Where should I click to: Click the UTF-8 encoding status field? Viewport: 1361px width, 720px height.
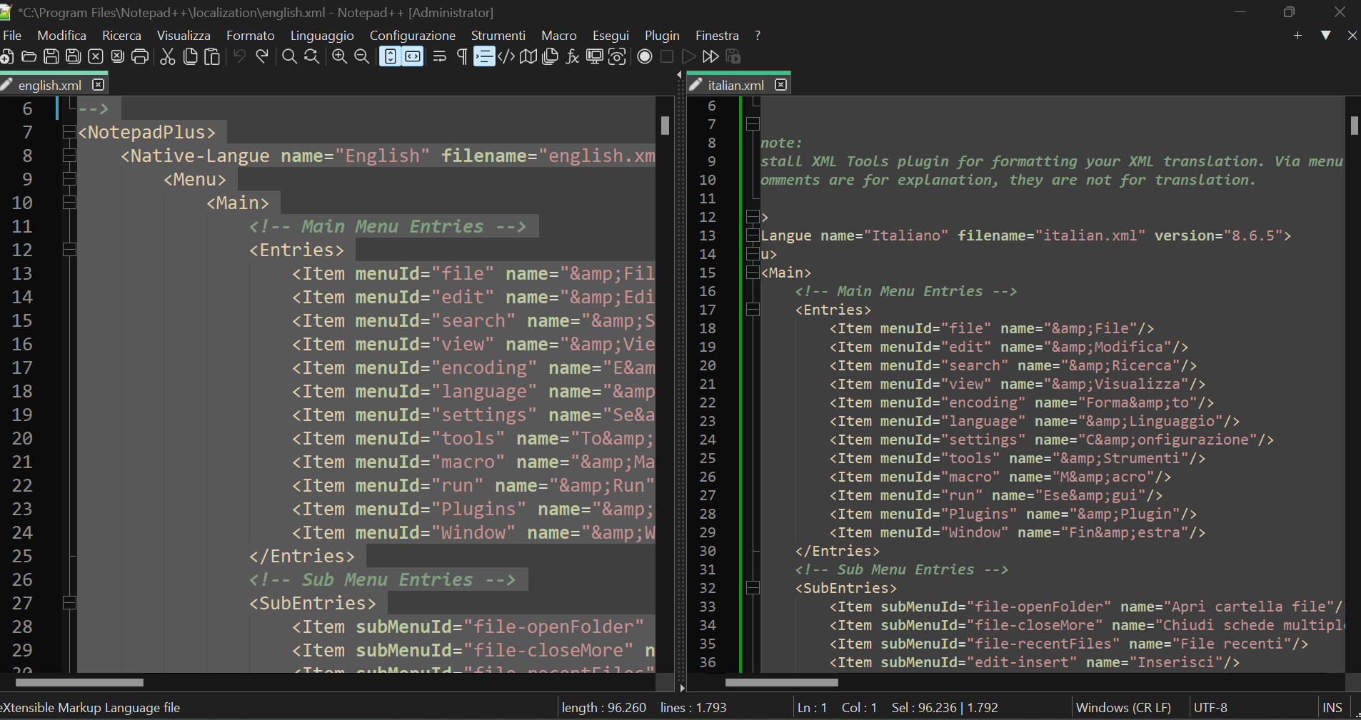pos(1210,708)
